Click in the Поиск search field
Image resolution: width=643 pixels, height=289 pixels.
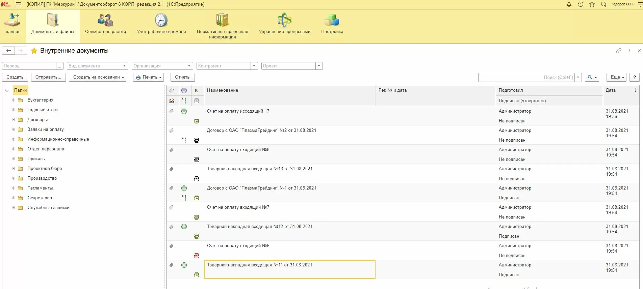[x=526, y=77]
